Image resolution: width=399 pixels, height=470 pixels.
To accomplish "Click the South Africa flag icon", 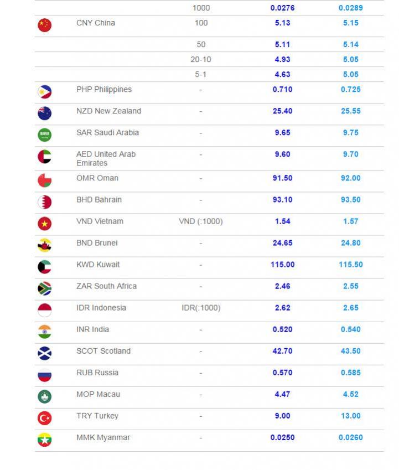I will [45, 288].
